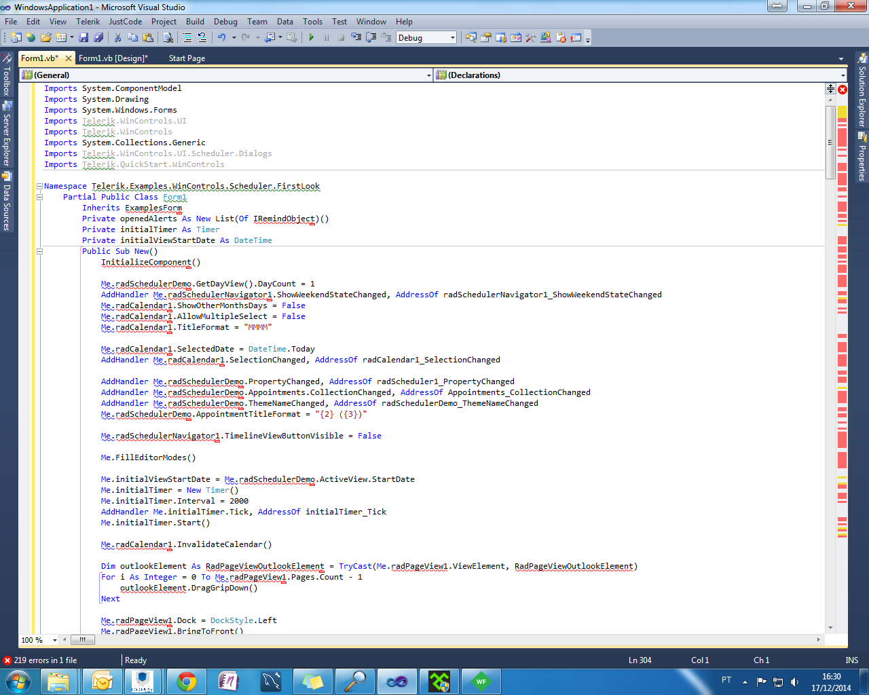
Task: Open the Tools menu
Action: pyautogui.click(x=313, y=22)
